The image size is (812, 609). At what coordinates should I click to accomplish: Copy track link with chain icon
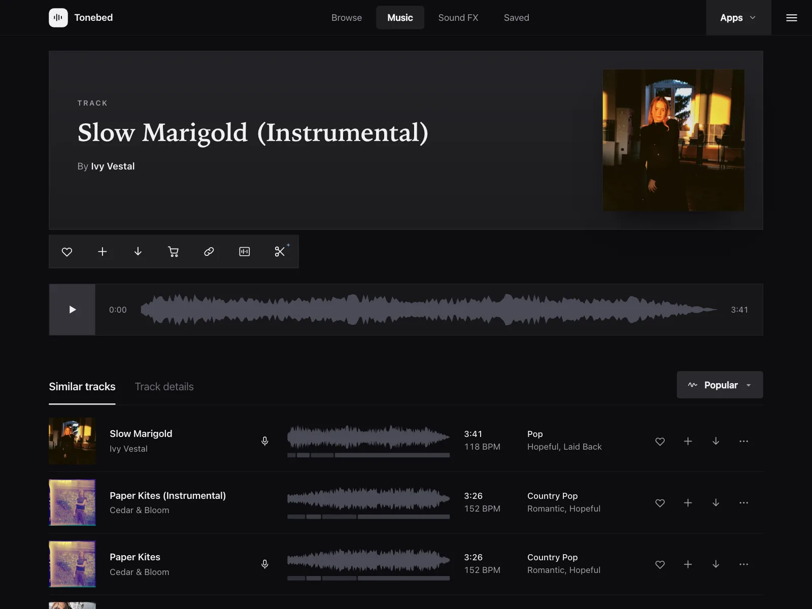209,252
